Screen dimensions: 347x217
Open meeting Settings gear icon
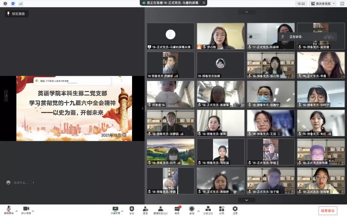point(235,209)
